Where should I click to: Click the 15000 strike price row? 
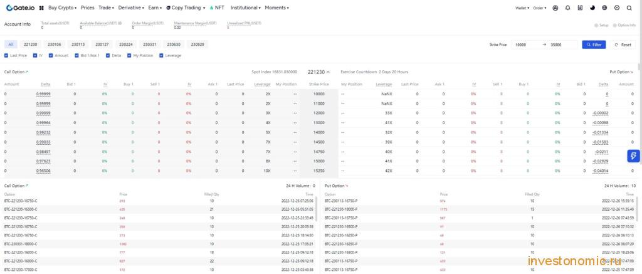[x=319, y=161]
